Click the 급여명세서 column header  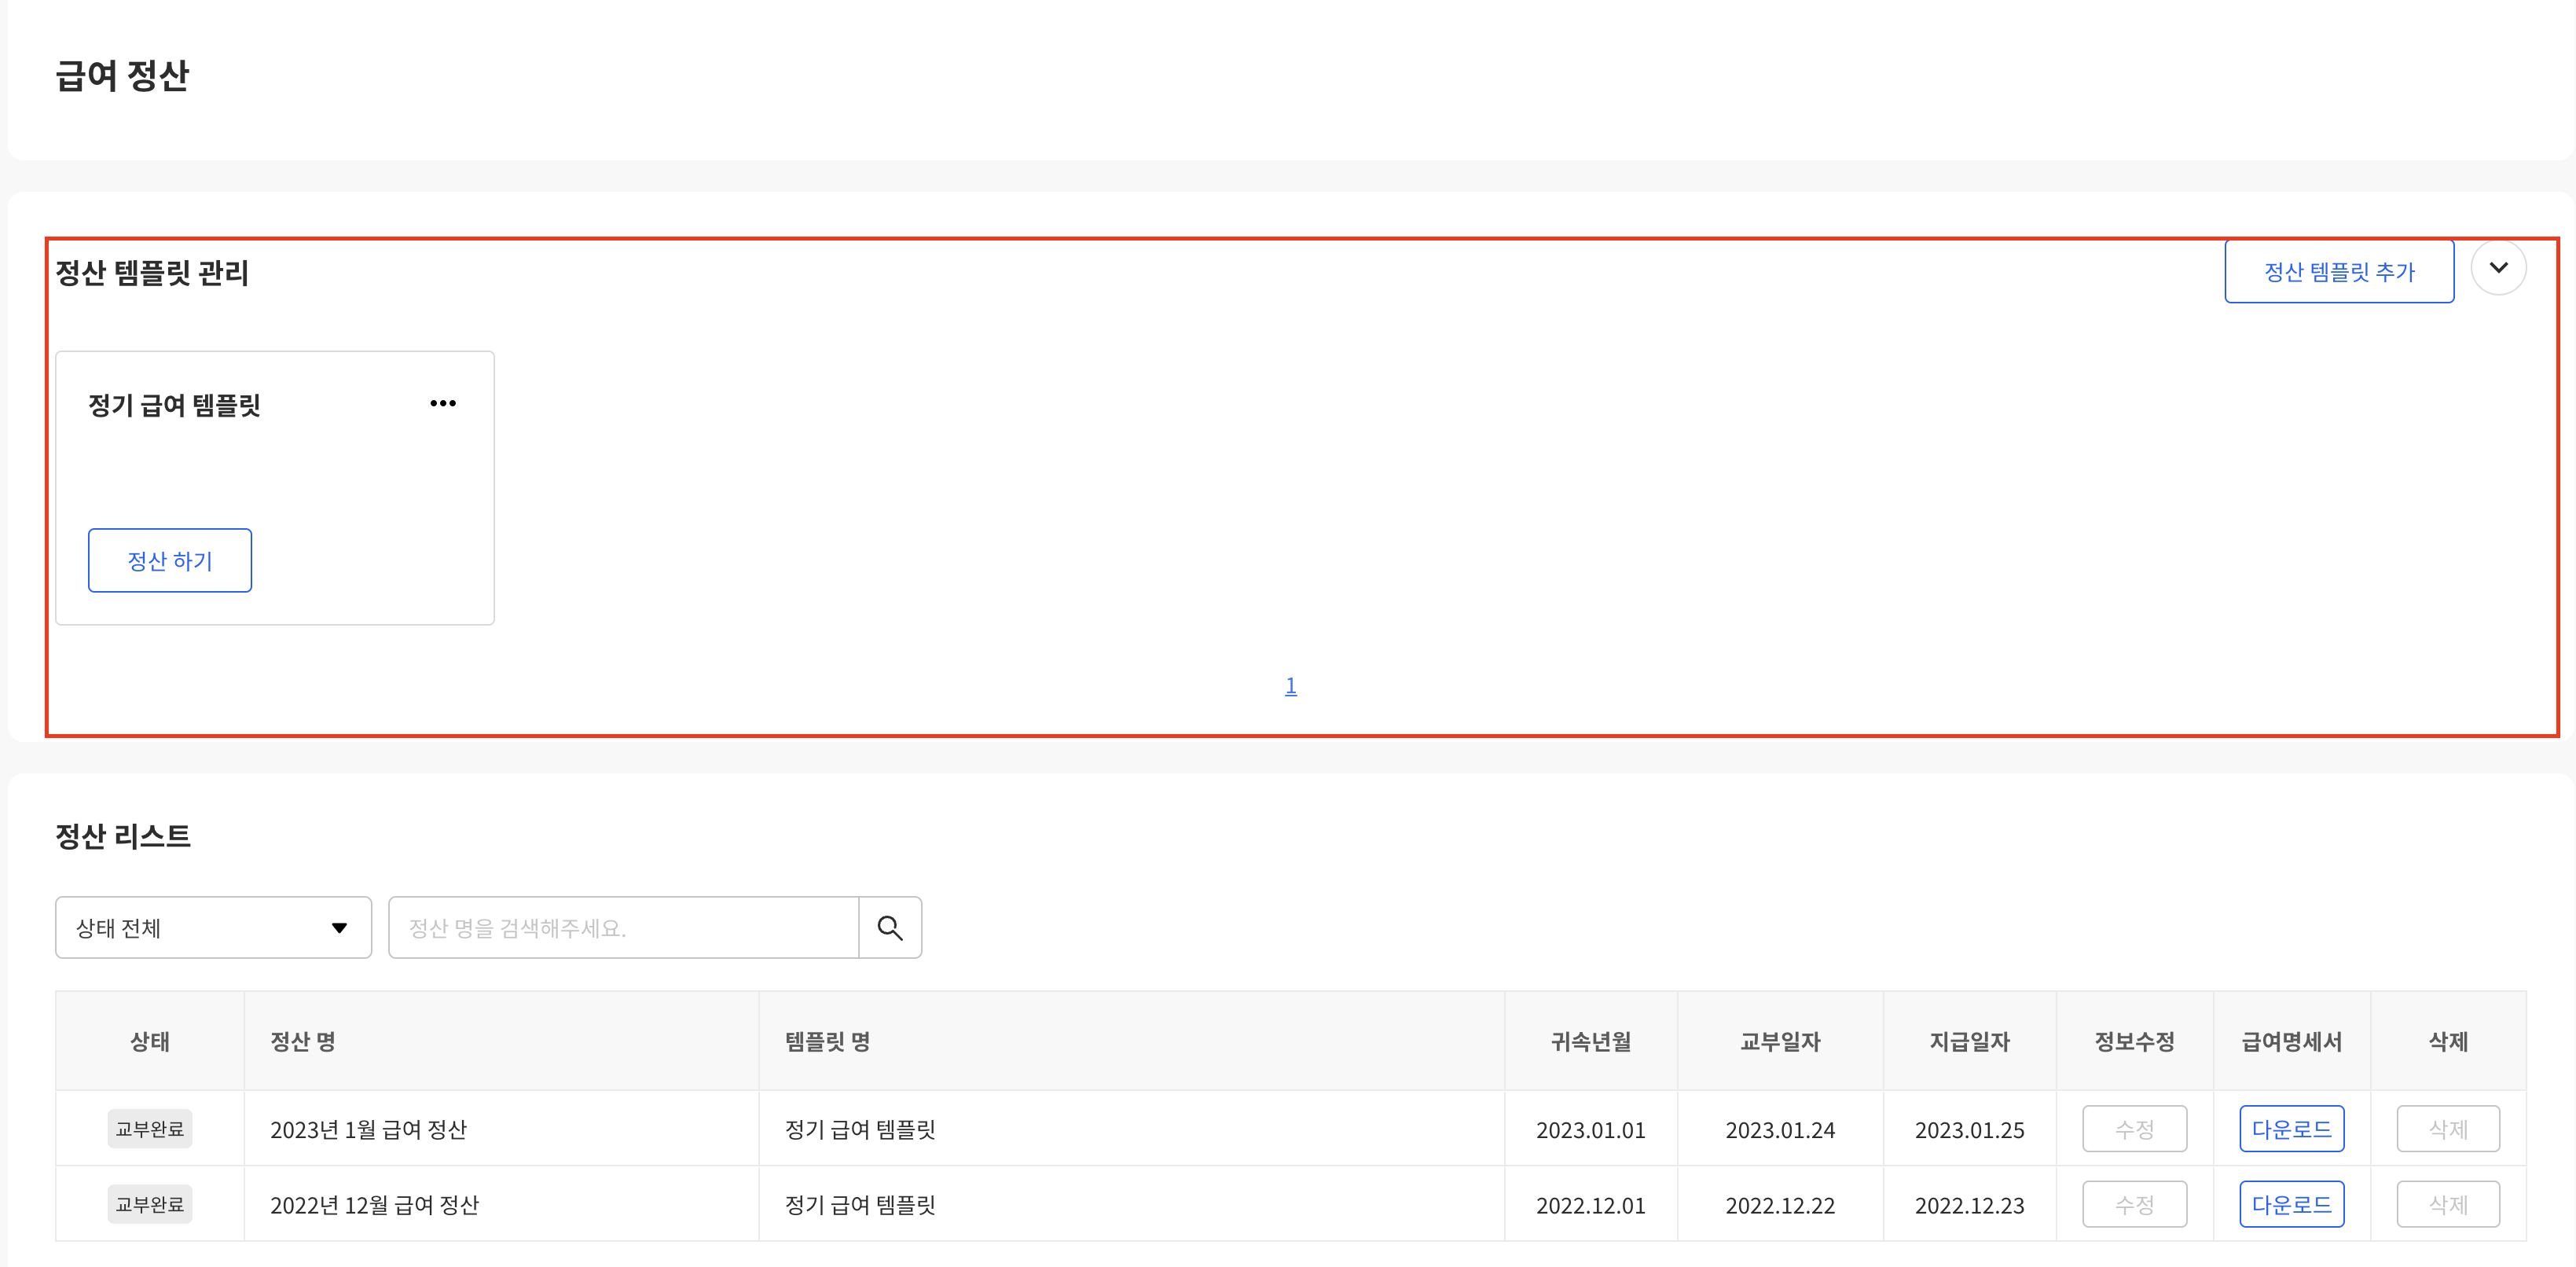[2292, 1041]
